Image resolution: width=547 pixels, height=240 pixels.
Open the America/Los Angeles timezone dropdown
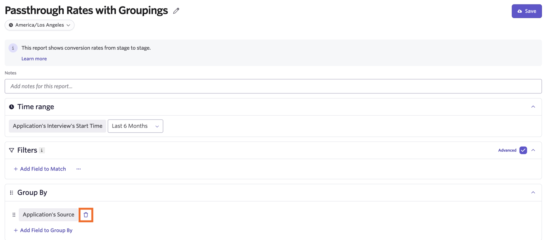coord(40,25)
